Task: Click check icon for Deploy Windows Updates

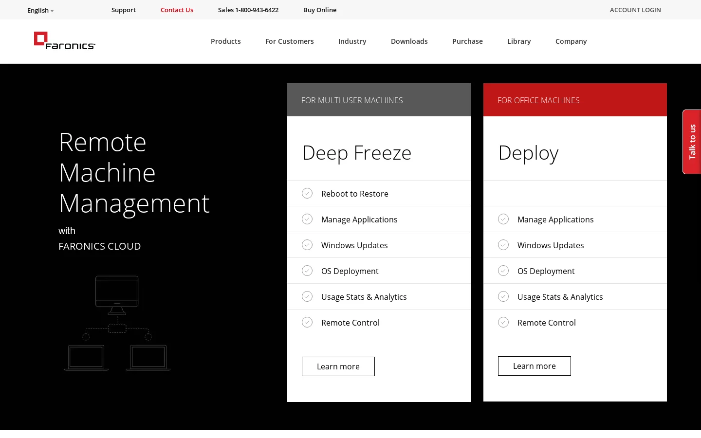Action: pyautogui.click(x=503, y=245)
